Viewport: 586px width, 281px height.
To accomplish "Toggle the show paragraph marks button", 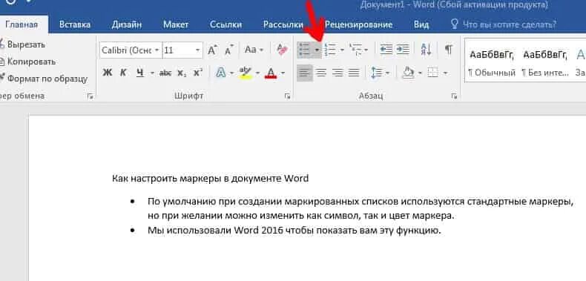I will click(449, 50).
